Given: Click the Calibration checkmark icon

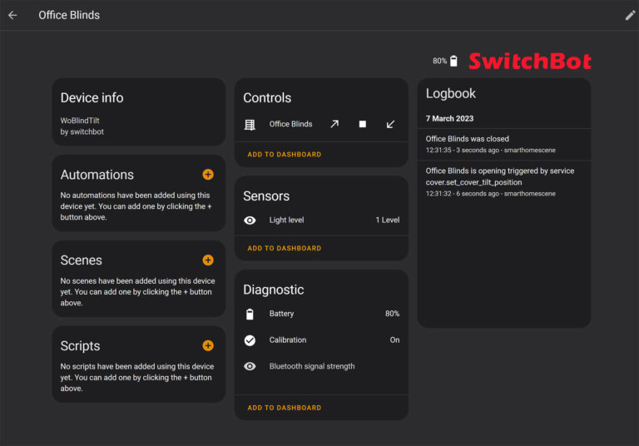Looking at the screenshot, I should [x=250, y=340].
